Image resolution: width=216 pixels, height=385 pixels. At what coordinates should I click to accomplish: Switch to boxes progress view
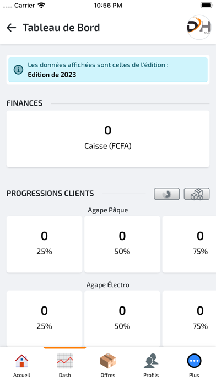(197, 194)
